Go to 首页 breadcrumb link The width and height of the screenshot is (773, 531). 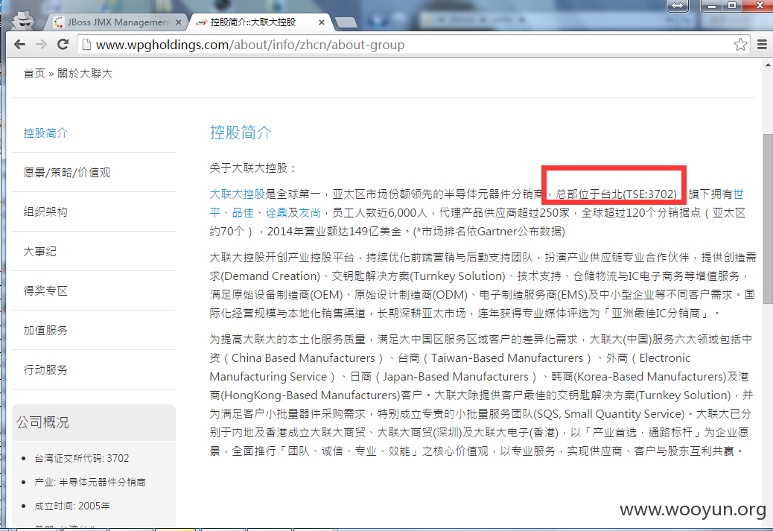34,74
